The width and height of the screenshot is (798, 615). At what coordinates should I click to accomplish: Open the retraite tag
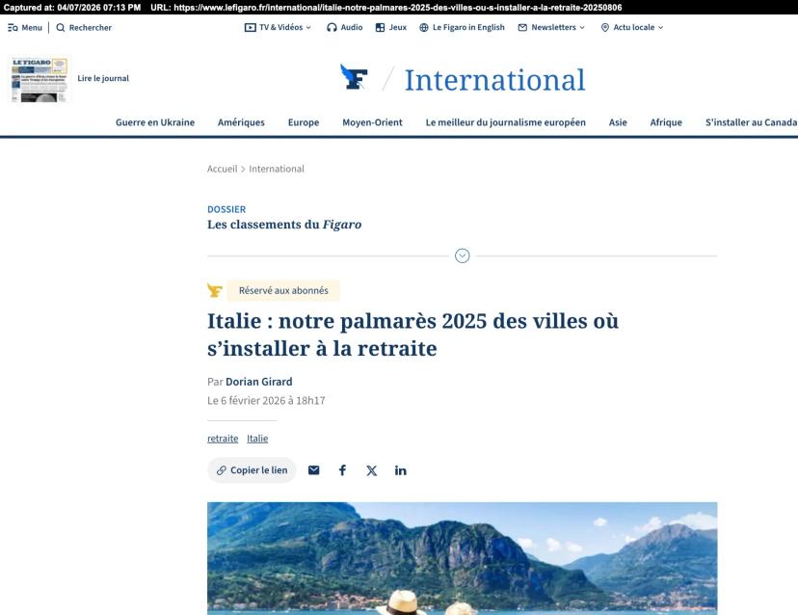click(223, 439)
